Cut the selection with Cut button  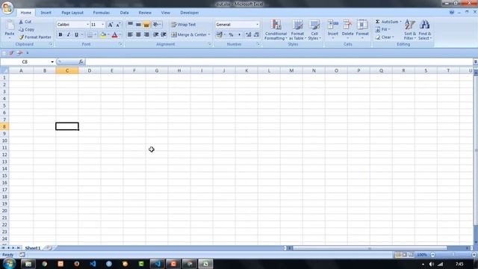(x=25, y=22)
